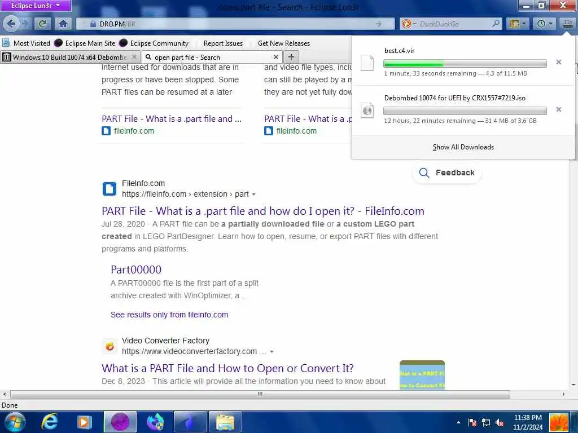Click the address bar showing DRO.PM/BR

(236, 24)
